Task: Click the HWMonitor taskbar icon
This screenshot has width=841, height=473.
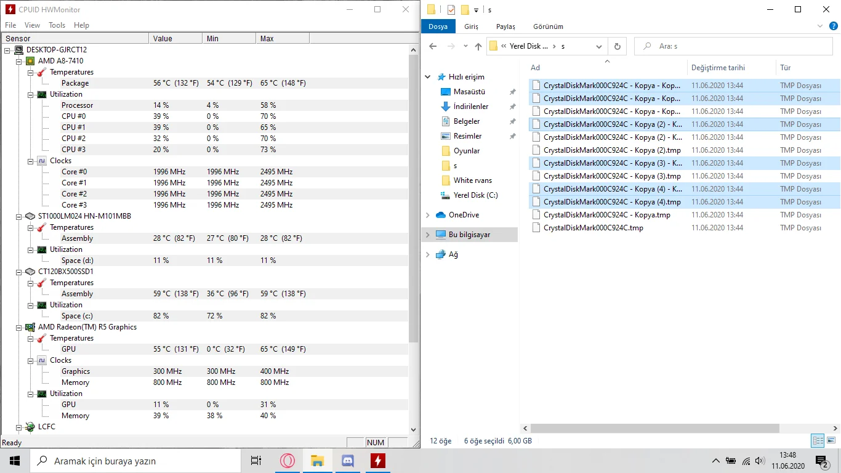Action: [377, 461]
